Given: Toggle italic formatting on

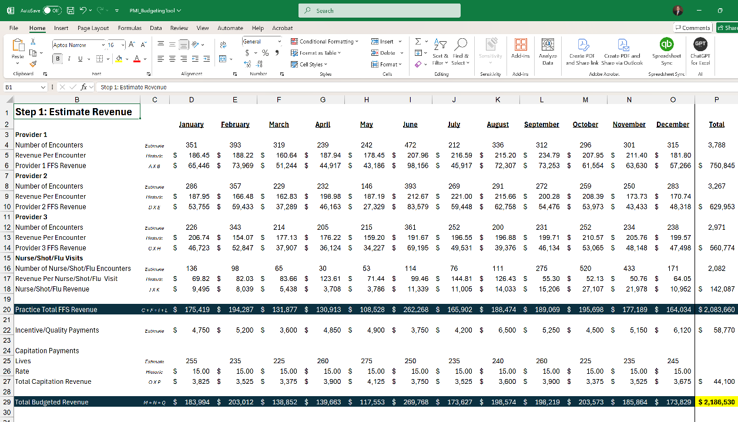Looking at the screenshot, I should click(x=69, y=58).
